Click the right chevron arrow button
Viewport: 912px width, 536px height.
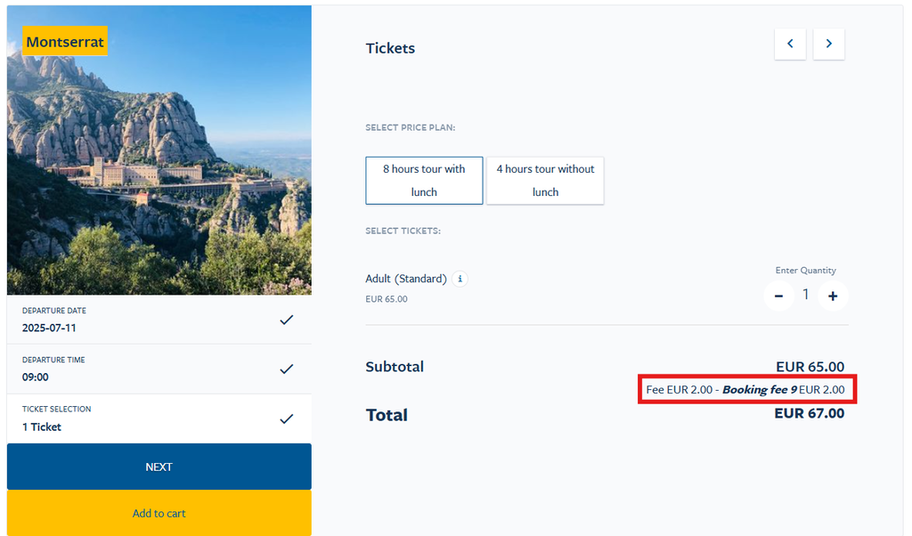click(x=828, y=44)
